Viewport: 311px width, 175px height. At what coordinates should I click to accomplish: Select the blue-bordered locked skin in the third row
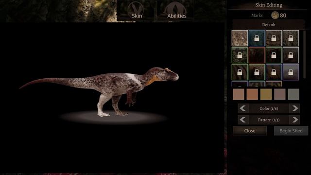(274, 72)
